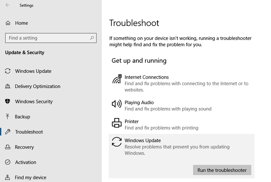Click the search magnifier icon
This screenshot has width=271, height=182.
pos(92,38)
